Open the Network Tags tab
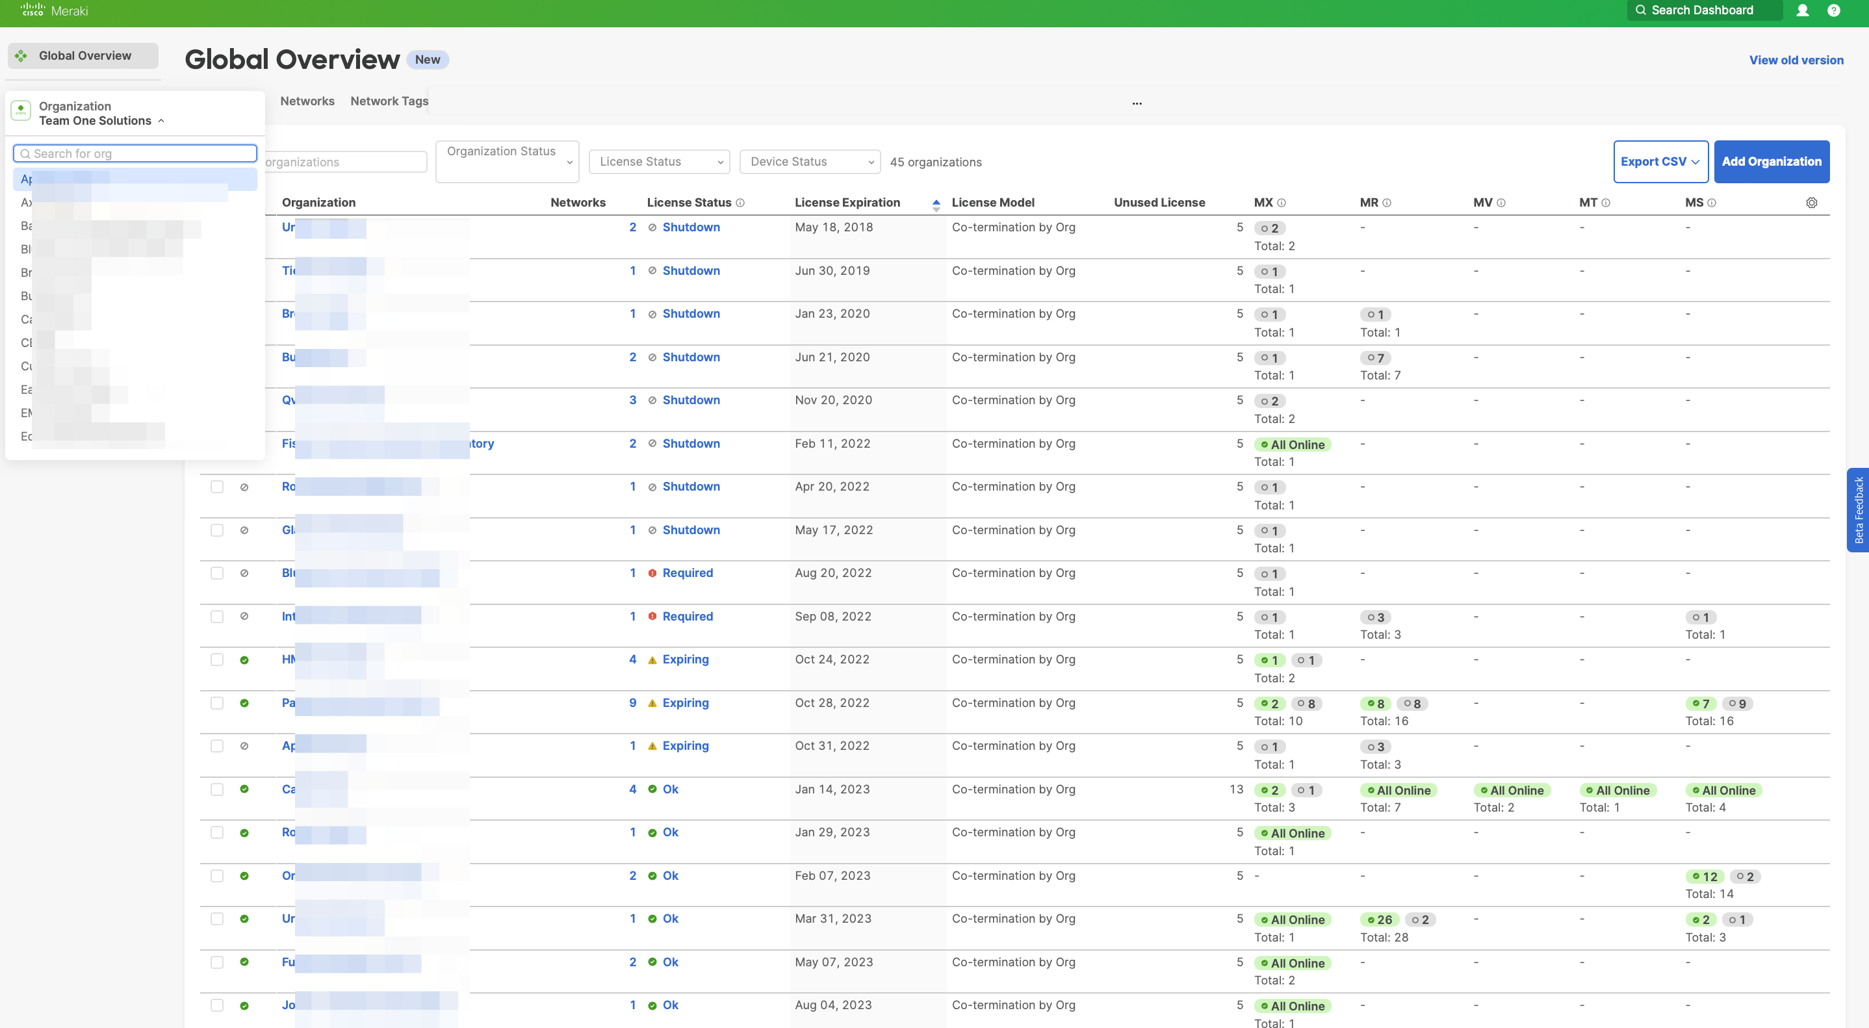This screenshot has width=1869, height=1028. pyautogui.click(x=389, y=101)
